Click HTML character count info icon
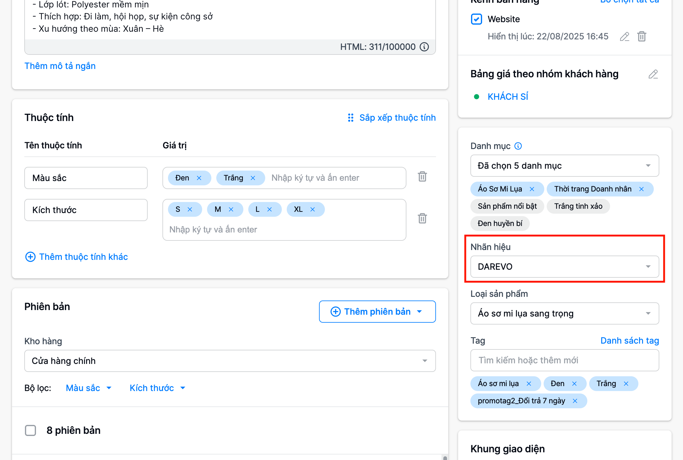Viewport: 683px width, 460px height. [425, 47]
